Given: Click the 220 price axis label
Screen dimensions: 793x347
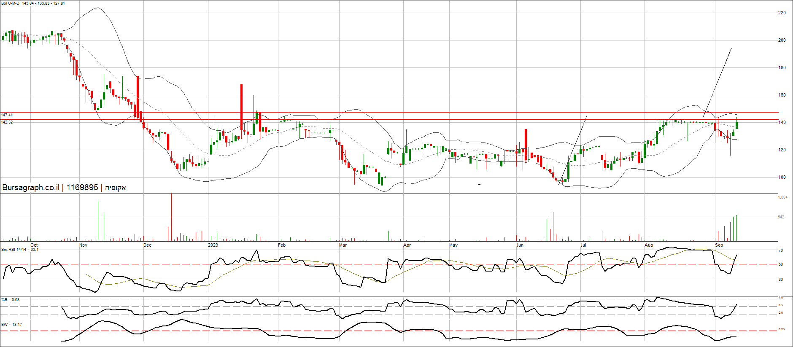Looking at the screenshot, I should pos(782,13).
